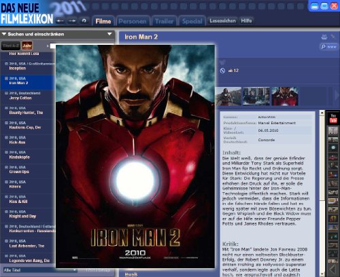Viewport: 340px width, 277px height.
Task: Collapse the 'Suchen und einschränken' panel triangle
Action: (4, 34)
